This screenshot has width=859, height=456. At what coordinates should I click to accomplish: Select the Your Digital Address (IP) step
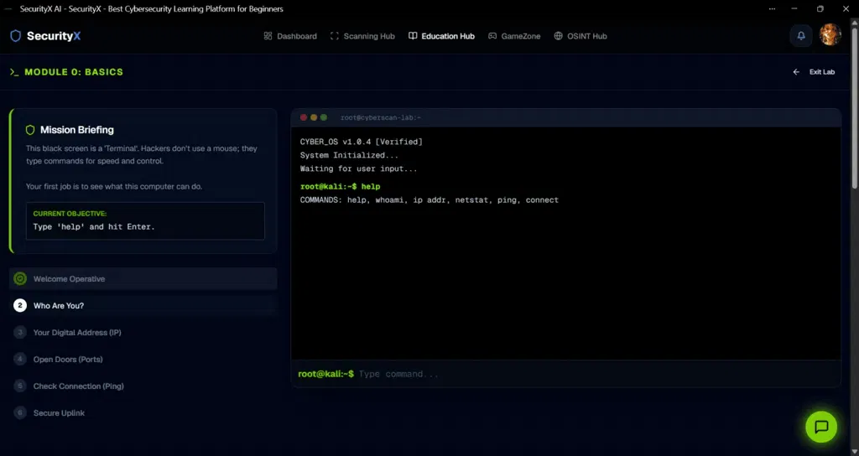(143, 332)
